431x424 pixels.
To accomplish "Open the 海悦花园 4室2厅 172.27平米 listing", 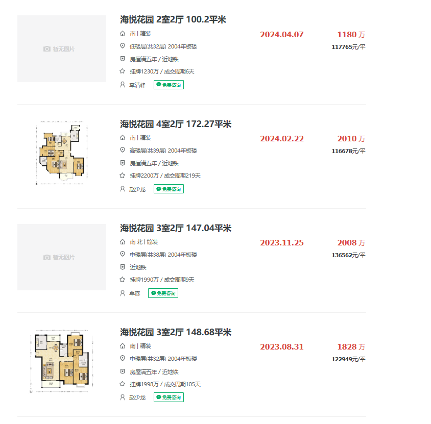I will pyautogui.click(x=174, y=124).
